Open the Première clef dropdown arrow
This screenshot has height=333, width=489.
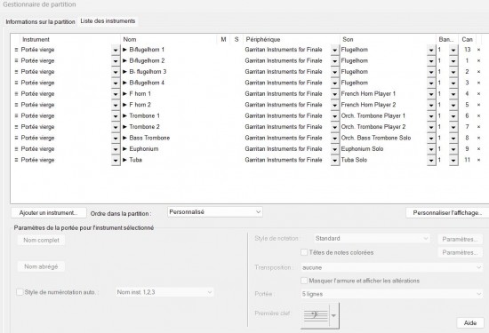pos(333,315)
